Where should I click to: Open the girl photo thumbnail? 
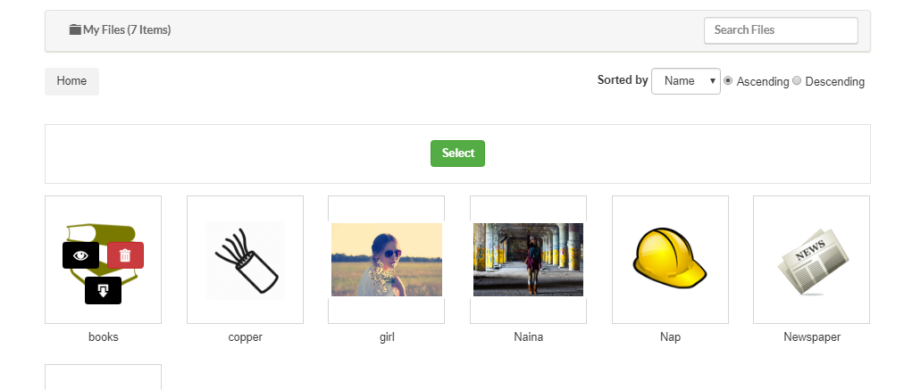coord(386,259)
